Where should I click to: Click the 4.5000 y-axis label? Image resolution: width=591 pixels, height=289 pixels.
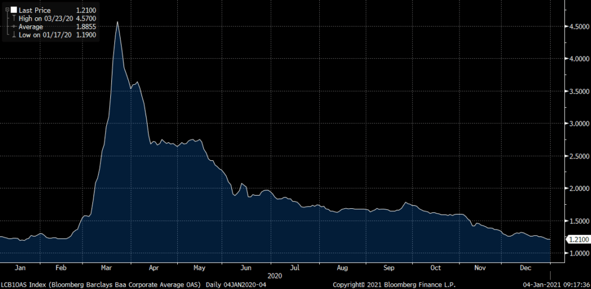coord(578,27)
